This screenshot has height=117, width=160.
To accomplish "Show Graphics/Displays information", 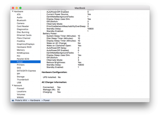I will pos(26,44).
